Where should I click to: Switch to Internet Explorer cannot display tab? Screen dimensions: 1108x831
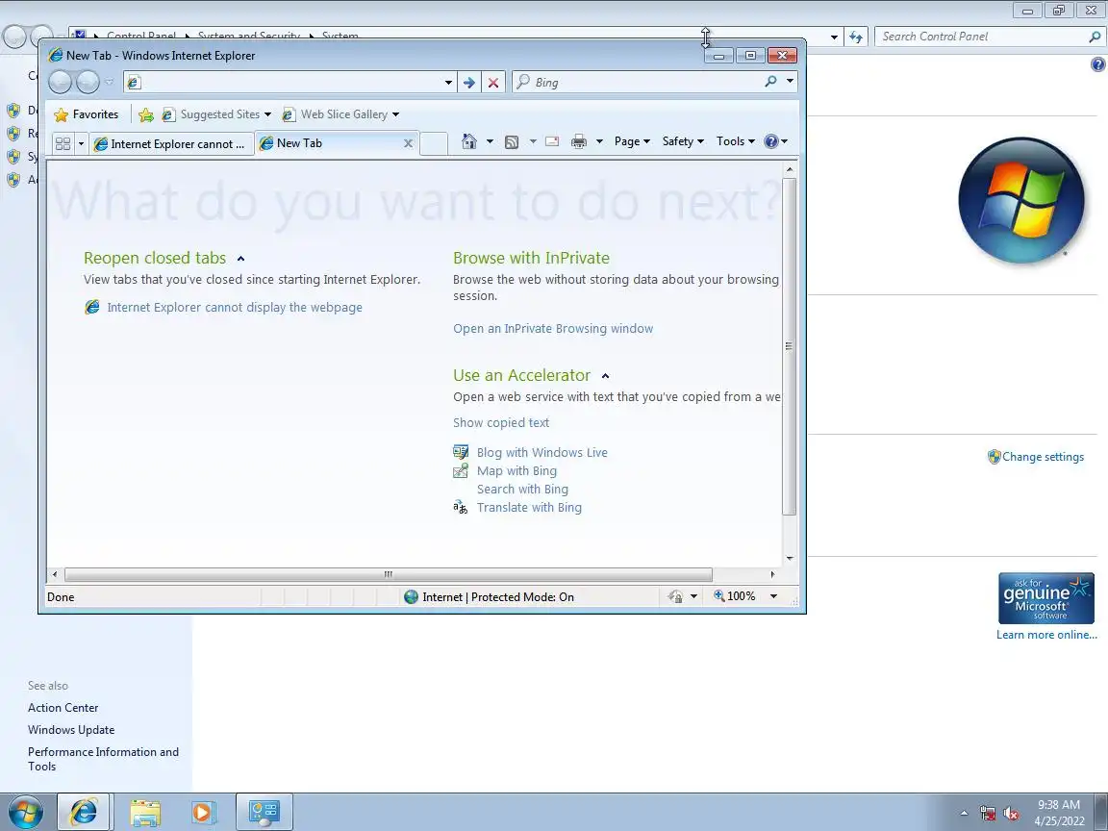tap(171, 144)
